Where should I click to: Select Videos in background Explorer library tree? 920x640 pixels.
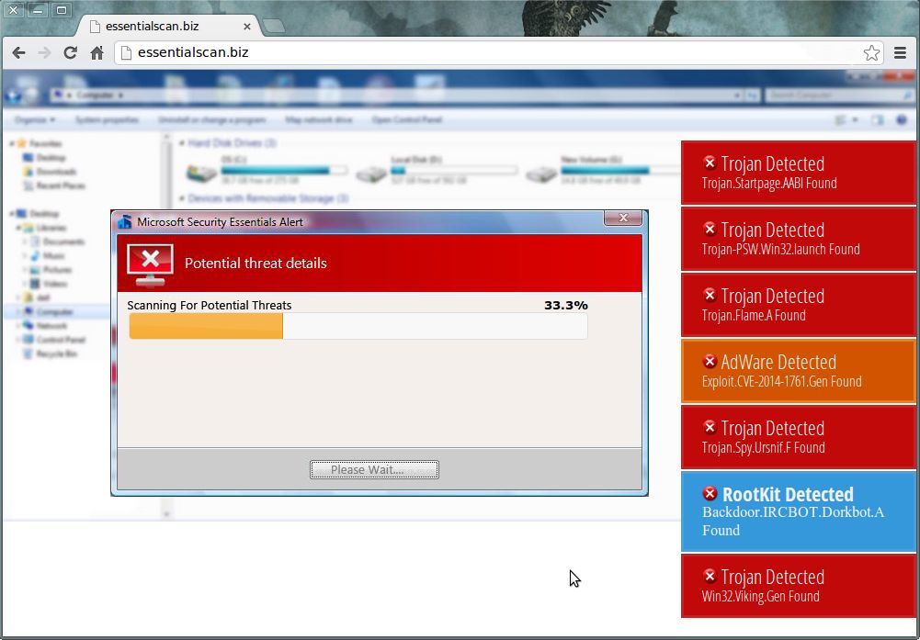pyautogui.click(x=49, y=285)
